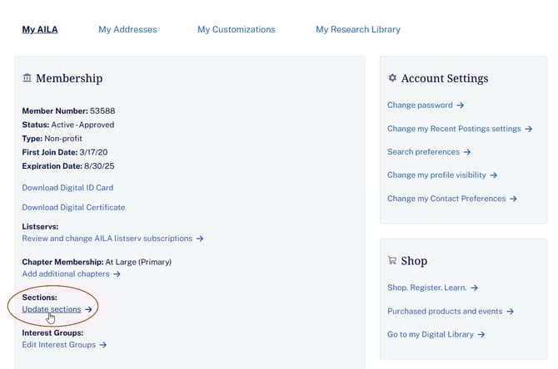
Task: Review and change AILA listserv subscriptions
Action: click(107, 239)
